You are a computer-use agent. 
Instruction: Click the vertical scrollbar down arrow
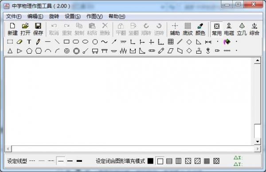258,142
